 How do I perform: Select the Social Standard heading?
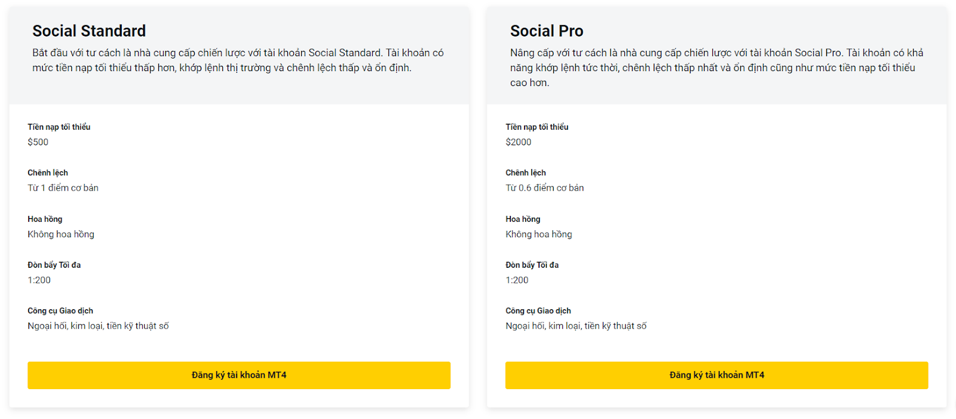tap(89, 31)
